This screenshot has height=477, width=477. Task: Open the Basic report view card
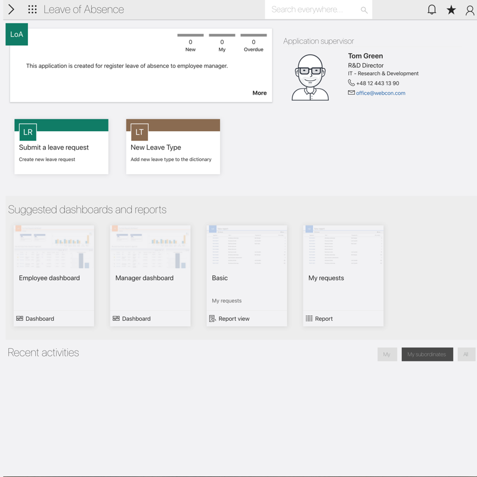click(247, 275)
